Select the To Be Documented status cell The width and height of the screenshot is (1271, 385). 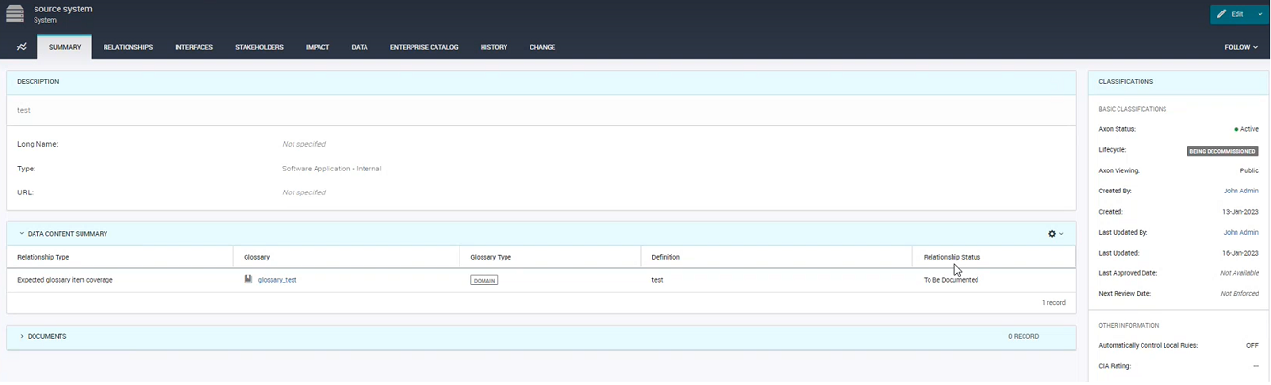[951, 280]
